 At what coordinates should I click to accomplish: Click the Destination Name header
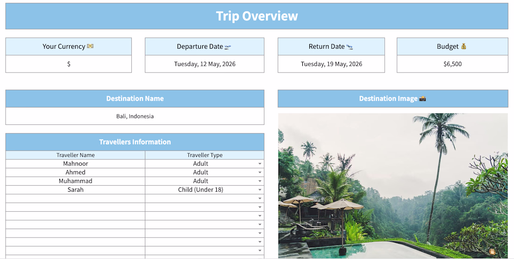pos(135,99)
